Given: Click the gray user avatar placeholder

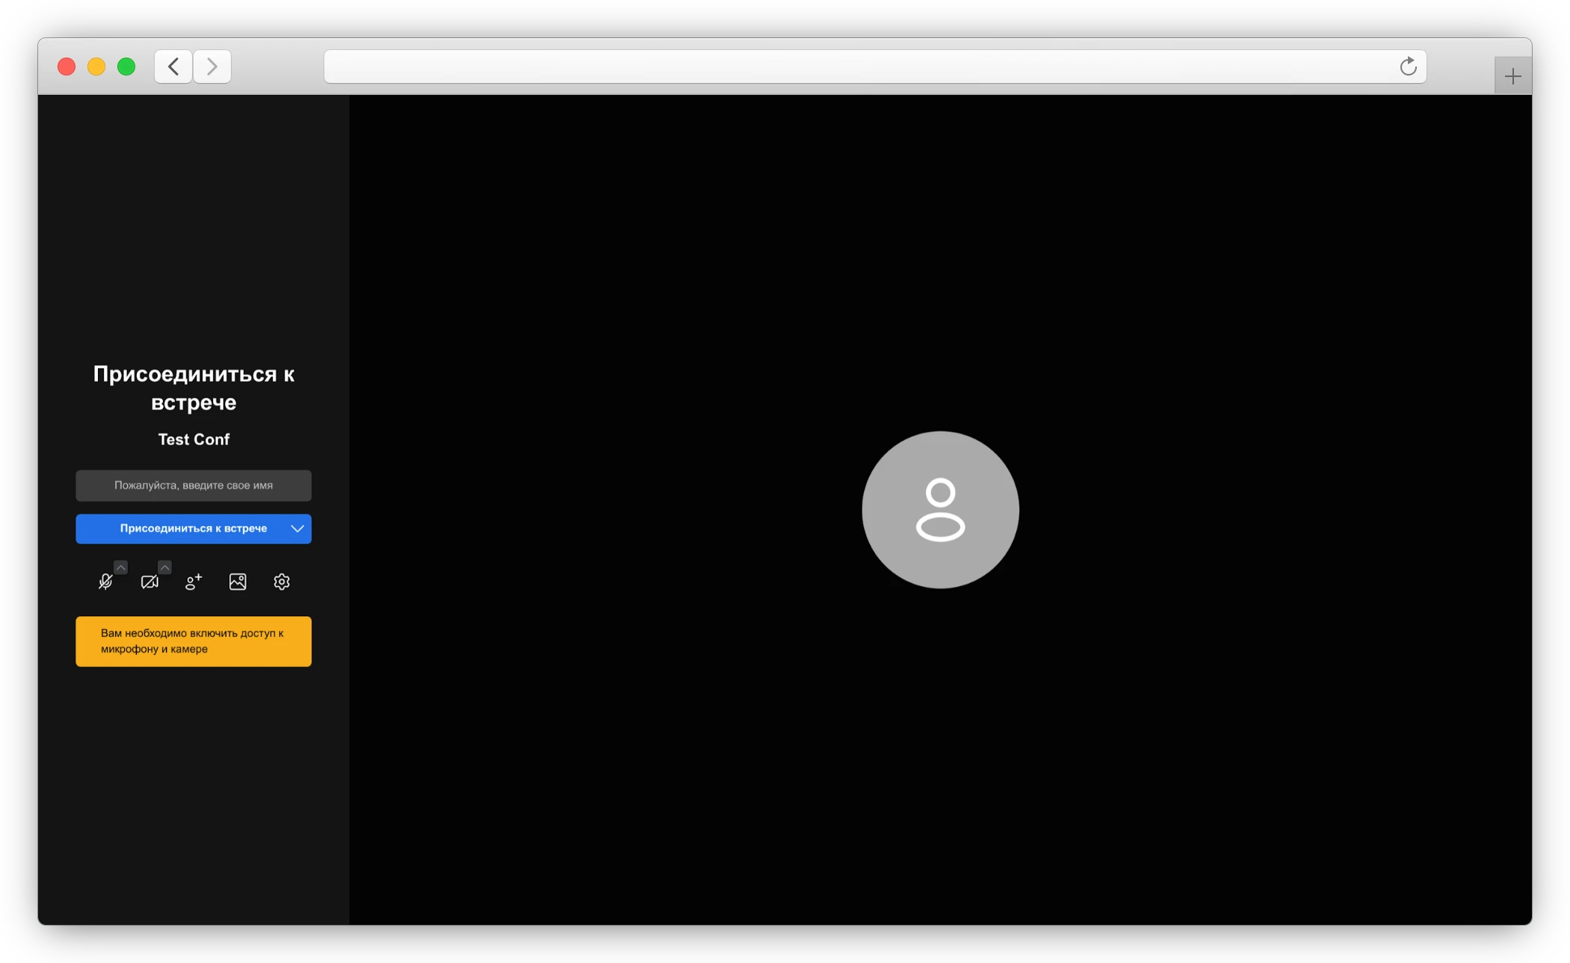Looking at the screenshot, I should pyautogui.click(x=940, y=510).
